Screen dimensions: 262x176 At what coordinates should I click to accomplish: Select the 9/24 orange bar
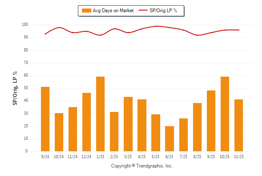click(45, 119)
